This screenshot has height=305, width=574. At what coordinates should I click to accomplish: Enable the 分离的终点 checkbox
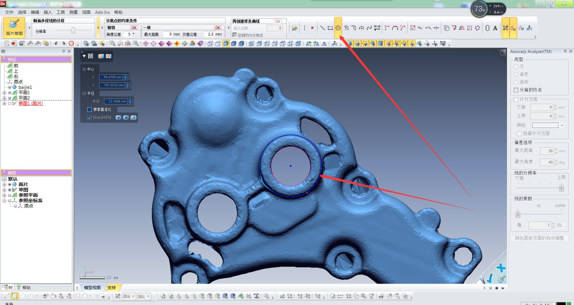516,90
